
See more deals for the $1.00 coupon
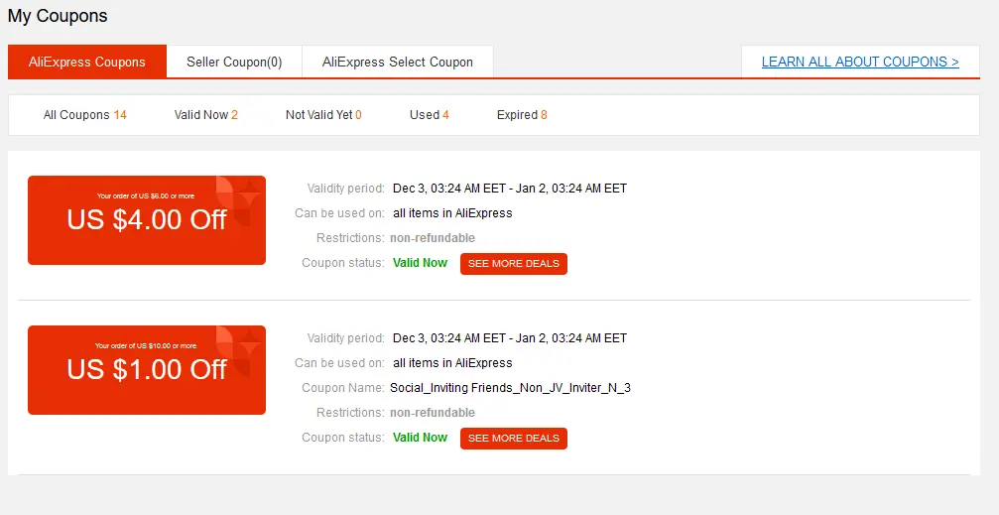(514, 438)
